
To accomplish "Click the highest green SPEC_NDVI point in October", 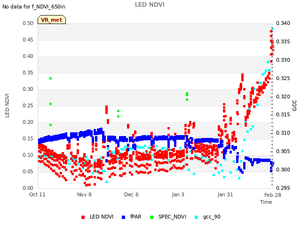I will [x=51, y=79].
